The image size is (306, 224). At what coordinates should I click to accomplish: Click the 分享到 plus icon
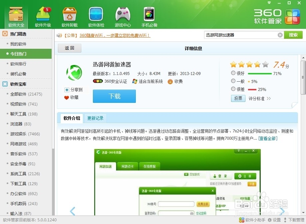click(x=67, y=90)
